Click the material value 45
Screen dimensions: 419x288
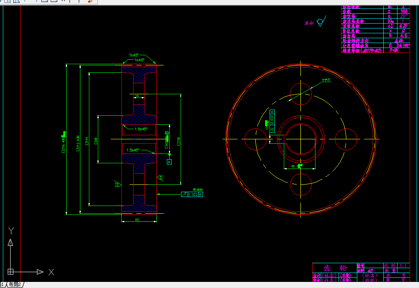370,271
